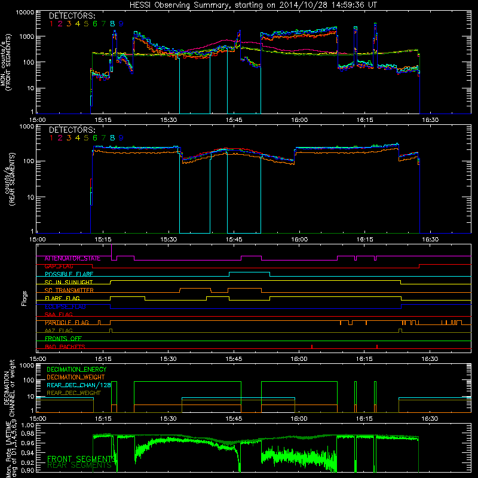
Task: Click the SAA_FLAG label
Action: (x=59, y=314)
